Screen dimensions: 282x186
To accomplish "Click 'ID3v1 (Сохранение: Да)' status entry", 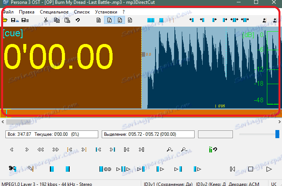I will point(168,184).
